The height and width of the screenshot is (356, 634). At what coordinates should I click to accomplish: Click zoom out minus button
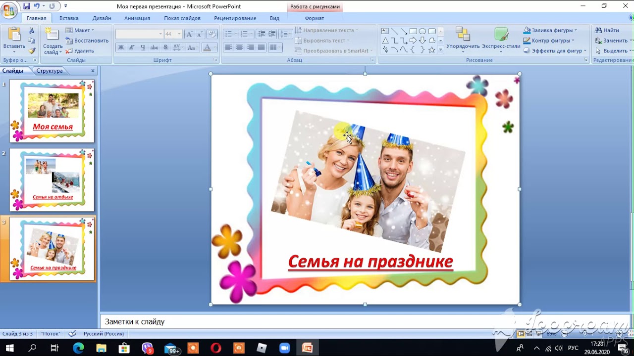tap(564, 334)
